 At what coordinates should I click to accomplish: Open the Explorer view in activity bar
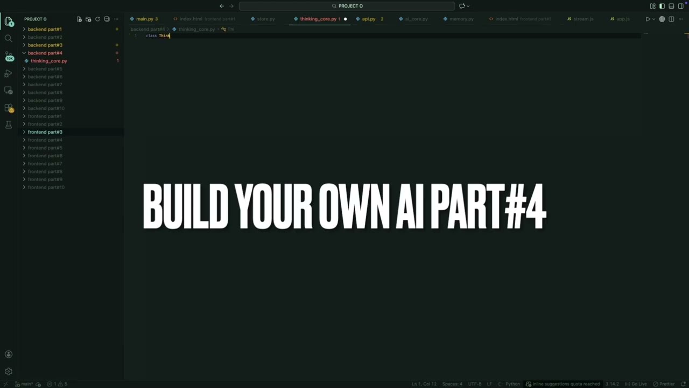(9, 22)
